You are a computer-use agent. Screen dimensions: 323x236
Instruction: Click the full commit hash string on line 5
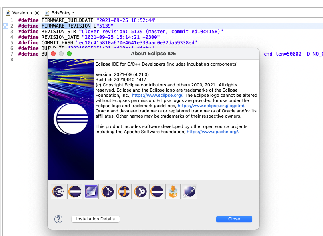(x=137, y=43)
